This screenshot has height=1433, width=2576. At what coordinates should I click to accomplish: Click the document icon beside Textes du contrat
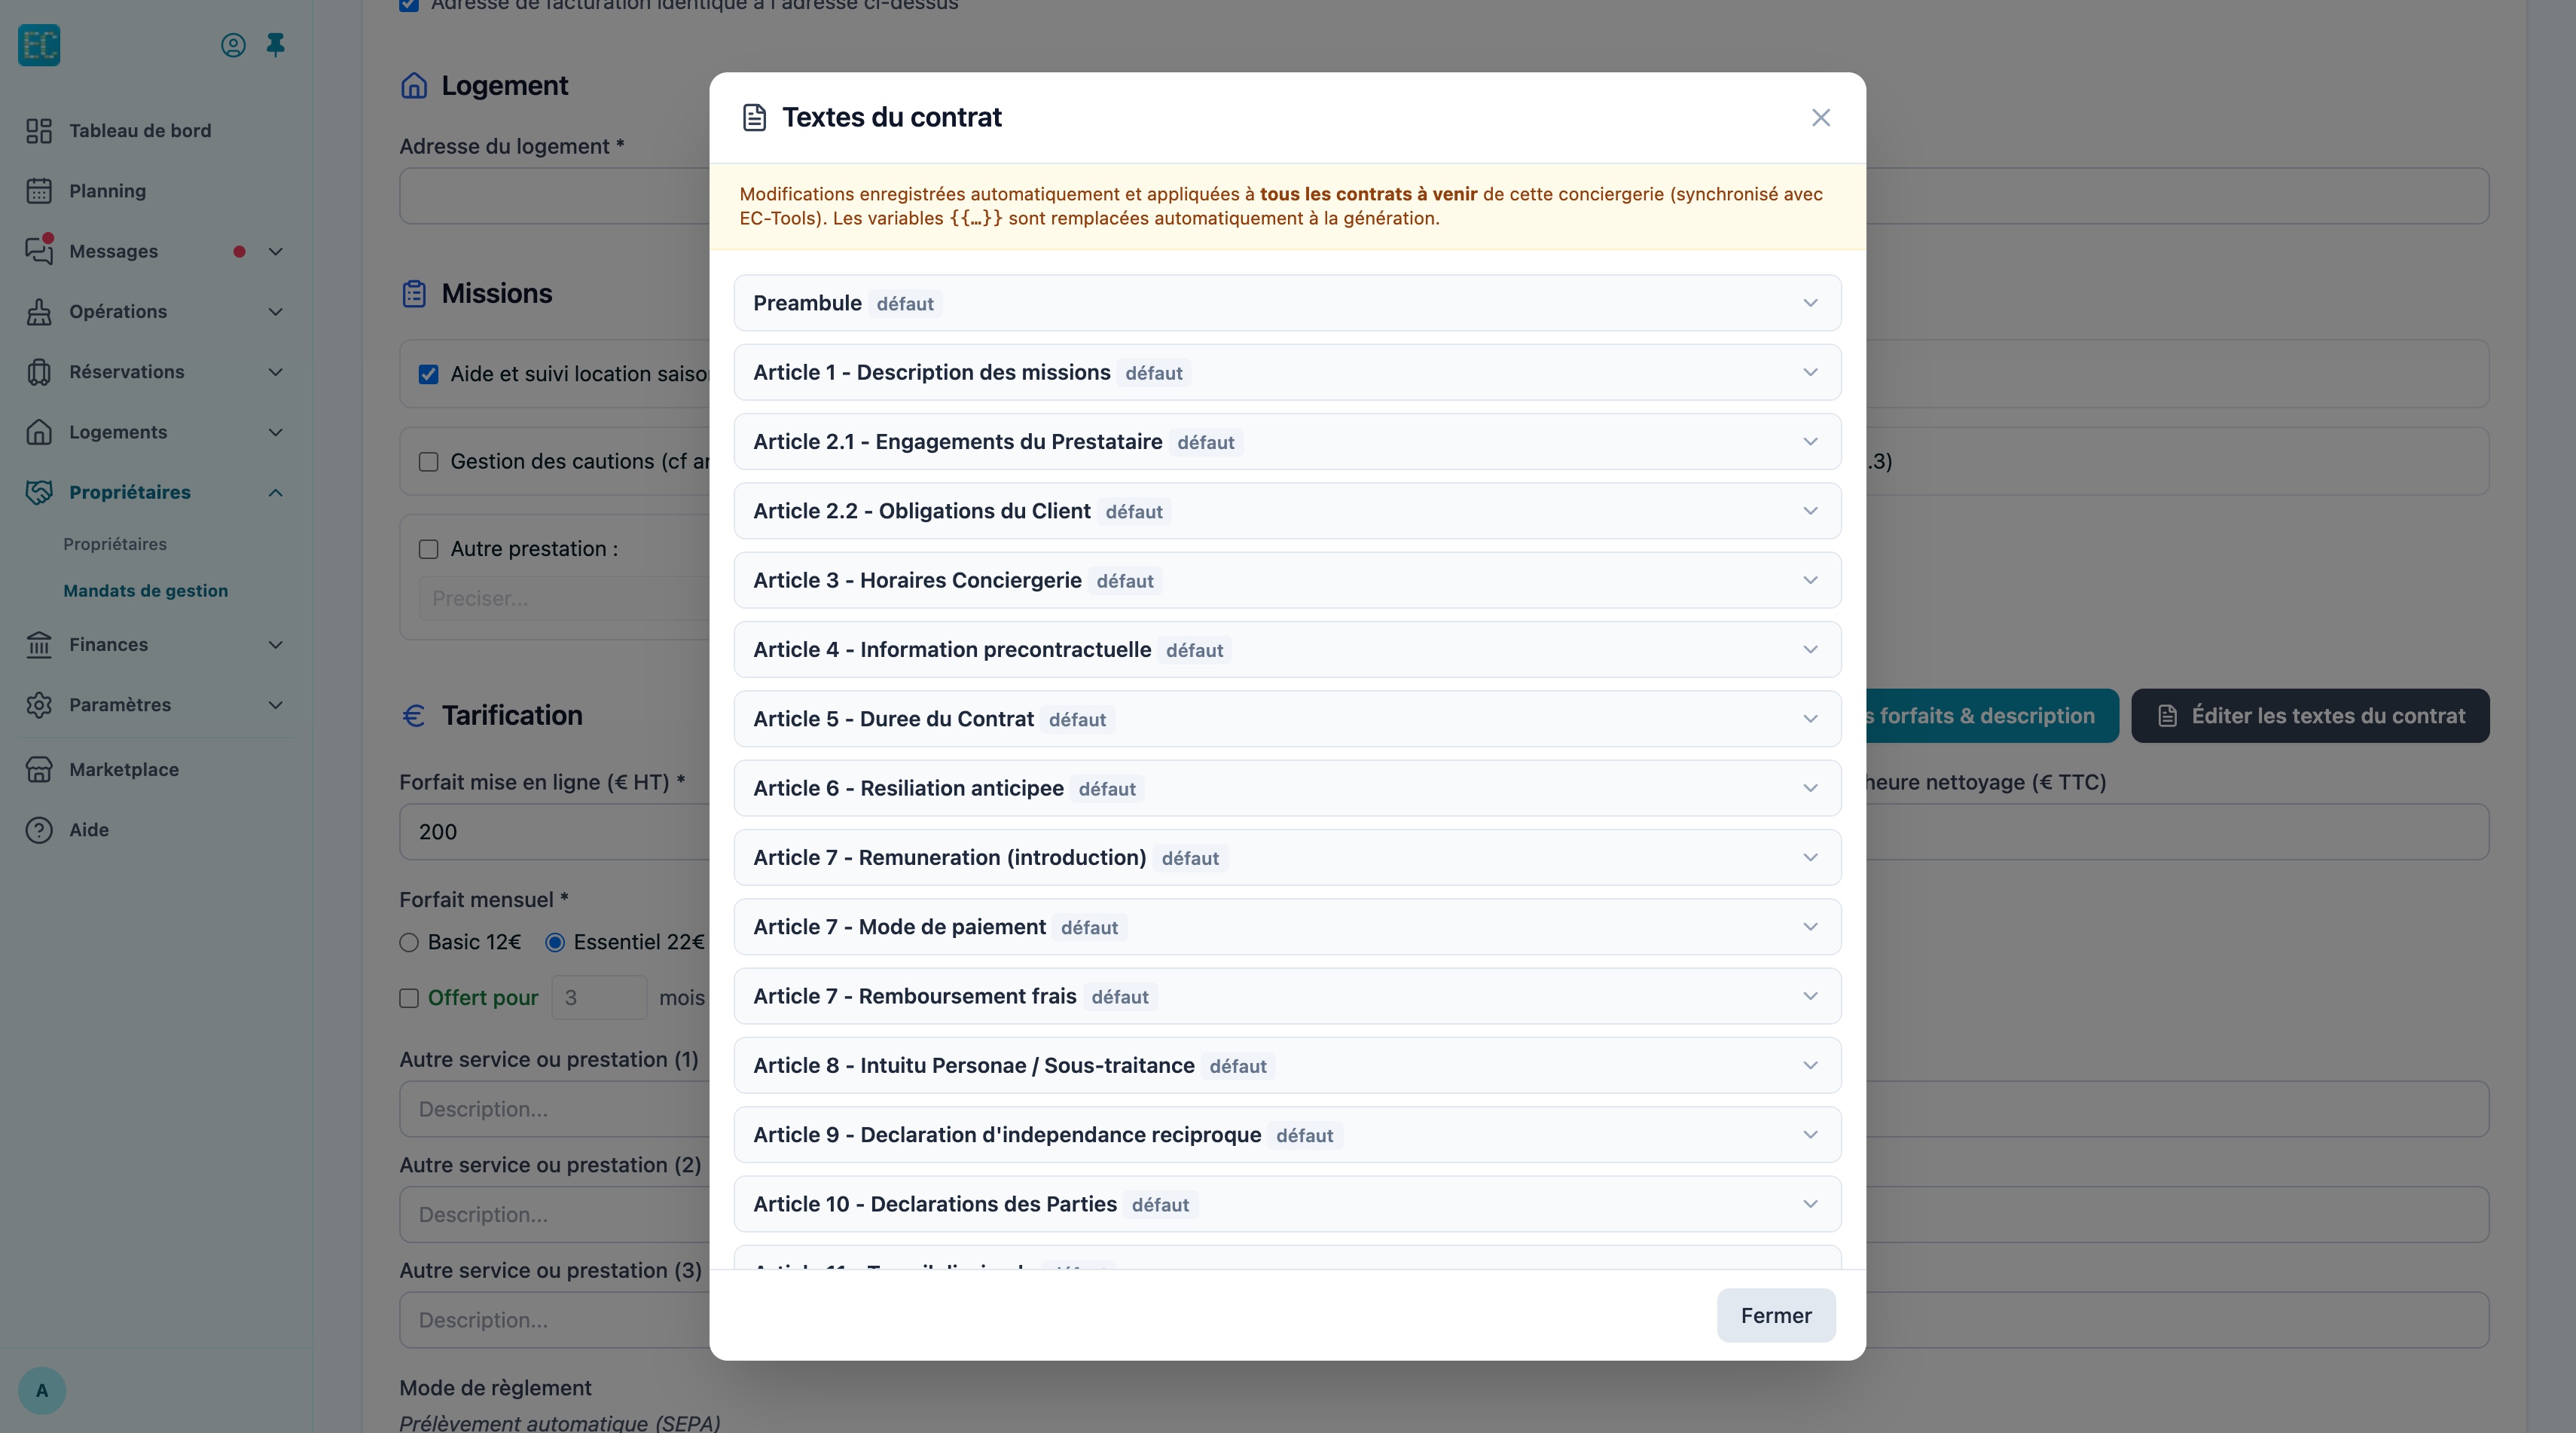pos(755,118)
